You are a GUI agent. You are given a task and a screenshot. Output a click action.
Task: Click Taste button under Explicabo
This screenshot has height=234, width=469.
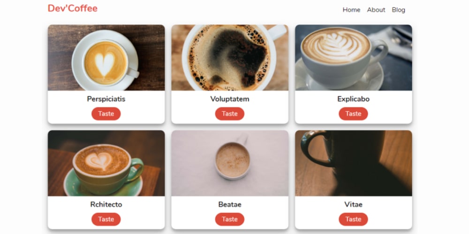click(x=353, y=114)
